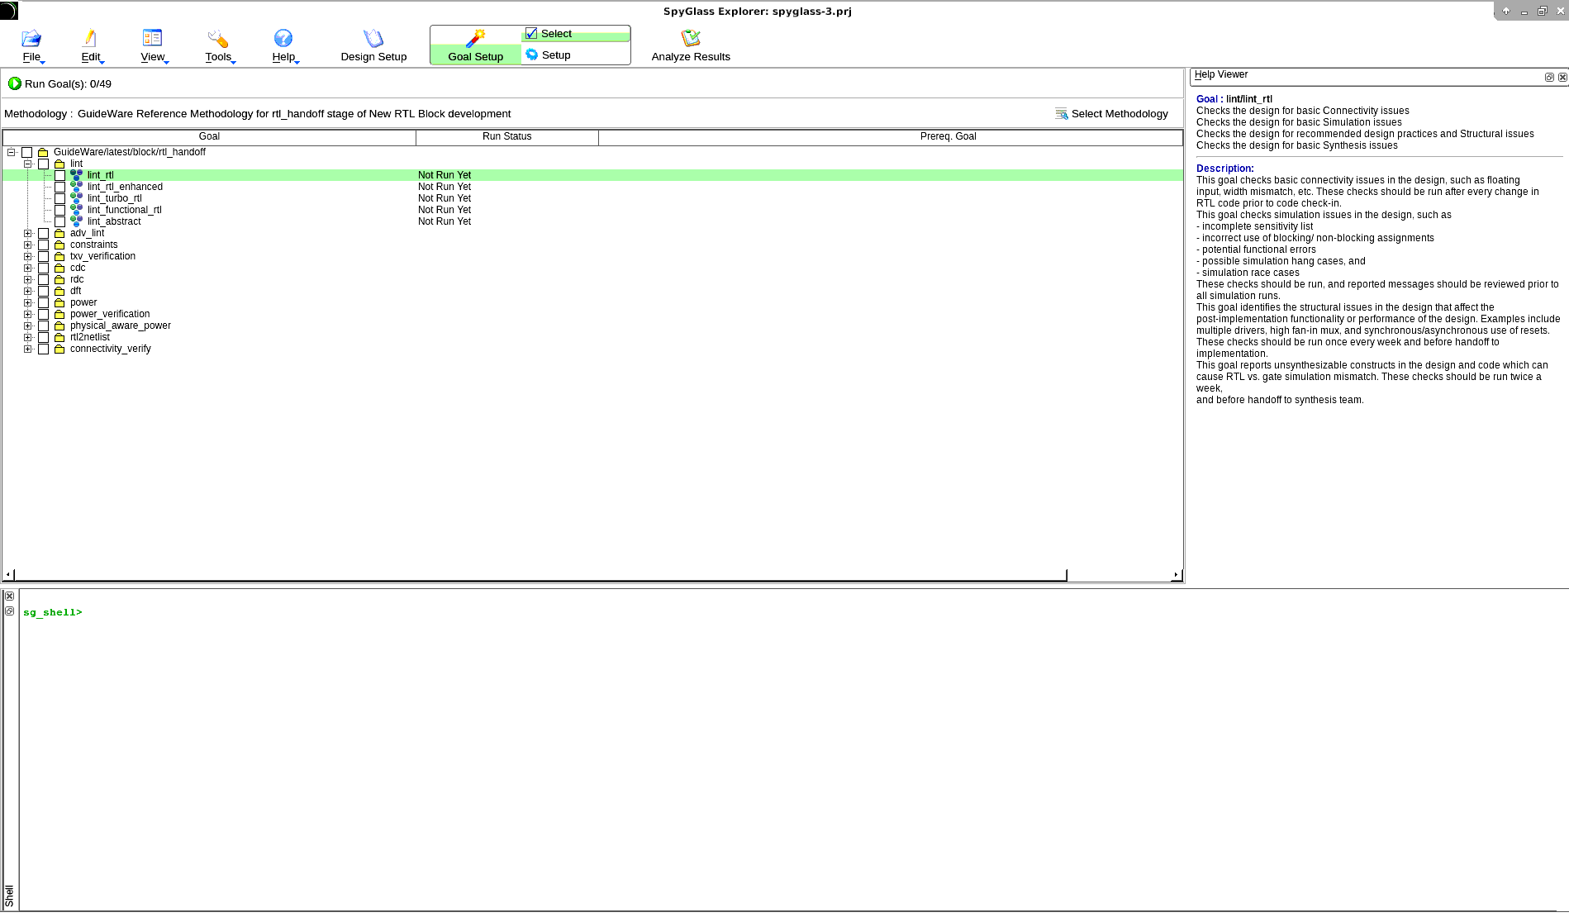The image size is (1569, 922).
Task: Open the Help question-mark icon
Action: click(x=283, y=38)
